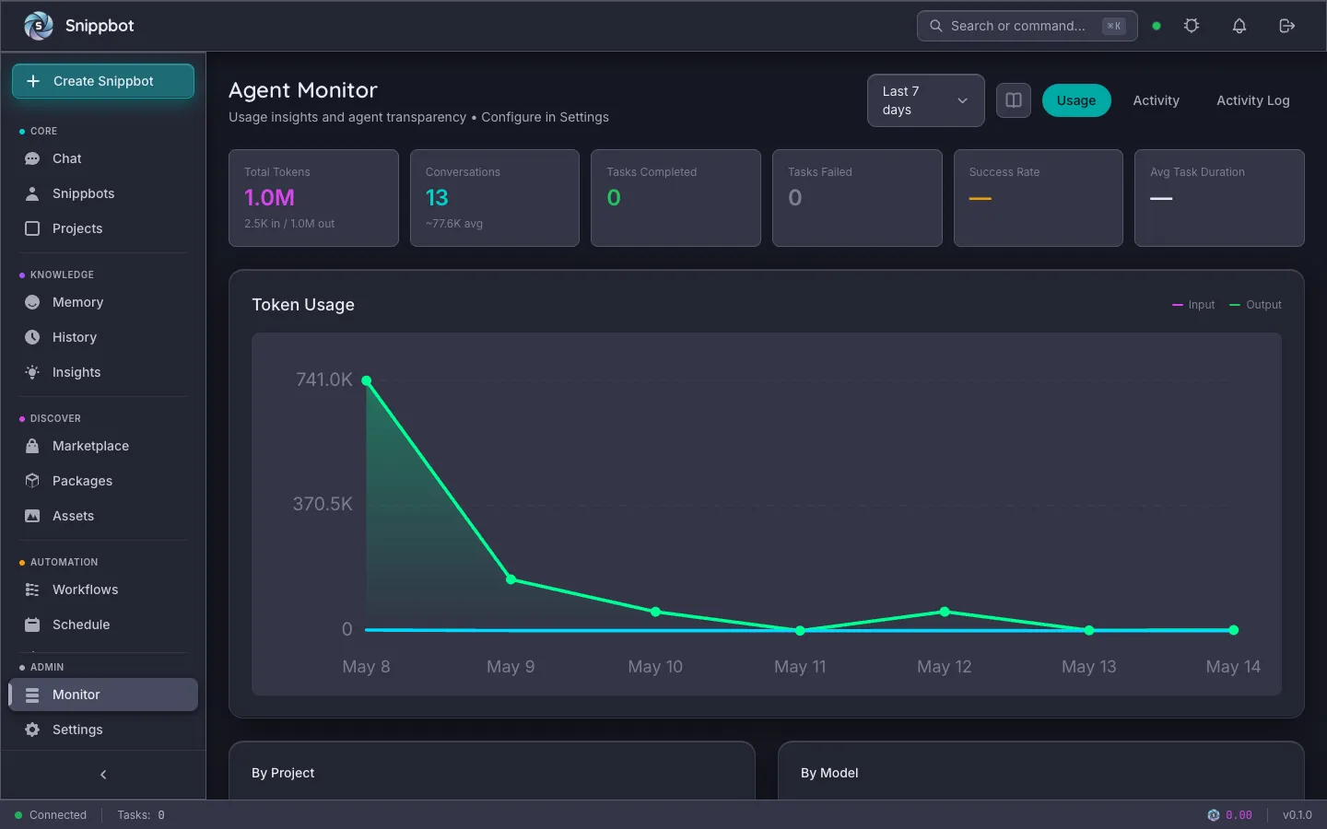Image resolution: width=1327 pixels, height=829 pixels.
Task: Switch to the Activity Log tab
Action: [1253, 100]
